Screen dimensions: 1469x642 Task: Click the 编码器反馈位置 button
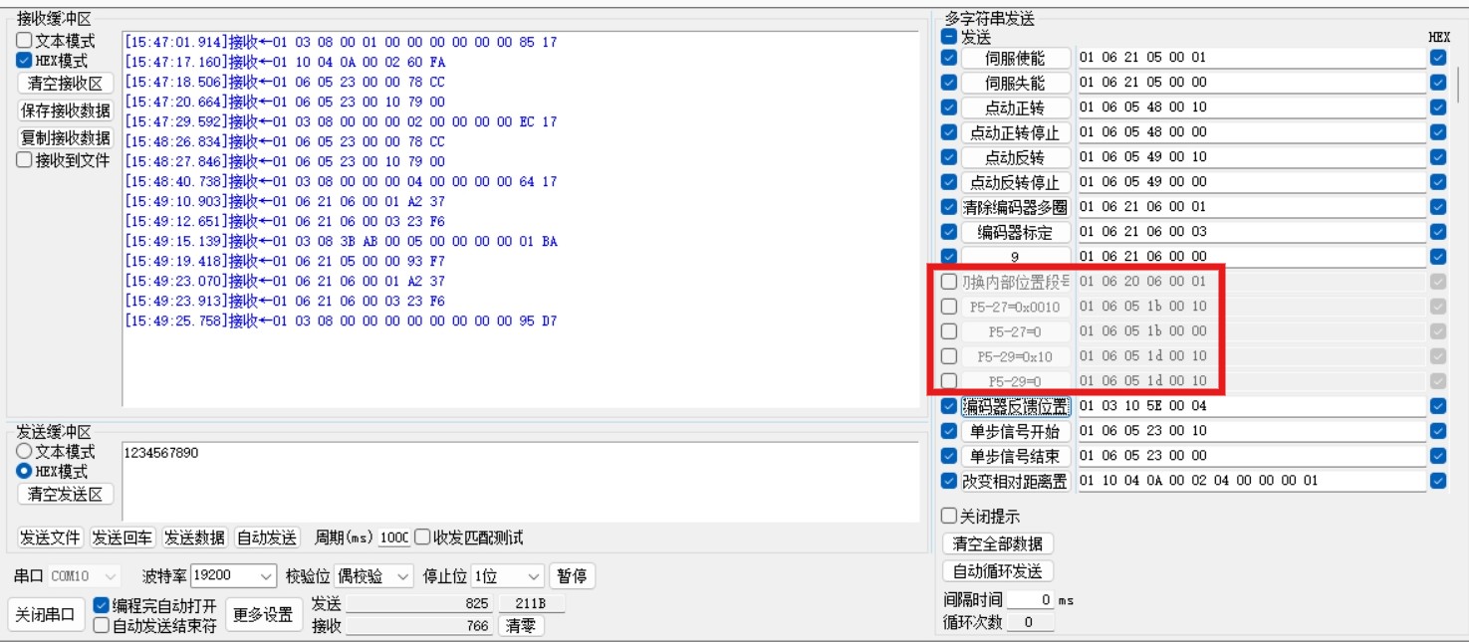coord(1015,406)
